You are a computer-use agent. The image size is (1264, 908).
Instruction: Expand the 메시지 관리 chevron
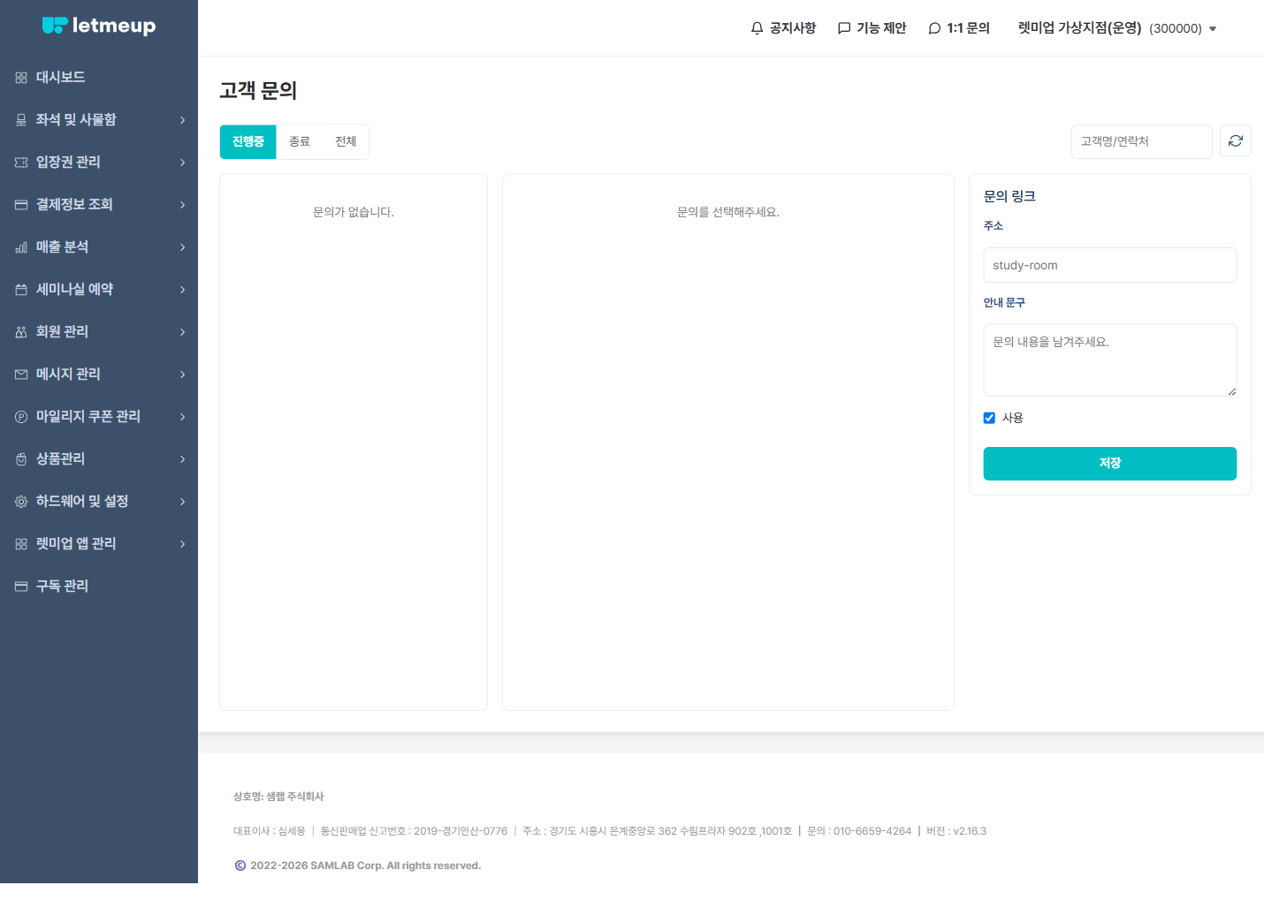coord(183,375)
